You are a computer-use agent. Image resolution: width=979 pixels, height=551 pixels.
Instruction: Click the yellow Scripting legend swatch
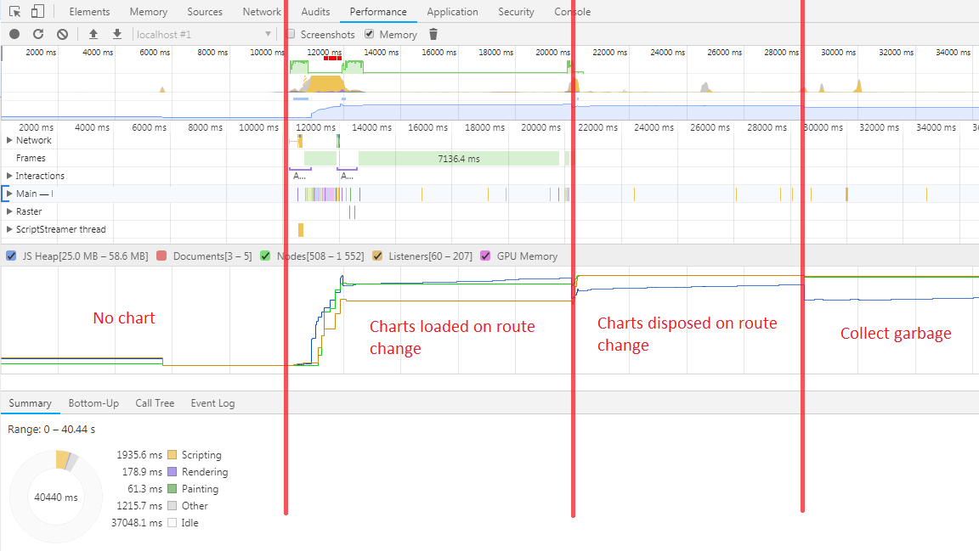click(x=172, y=454)
